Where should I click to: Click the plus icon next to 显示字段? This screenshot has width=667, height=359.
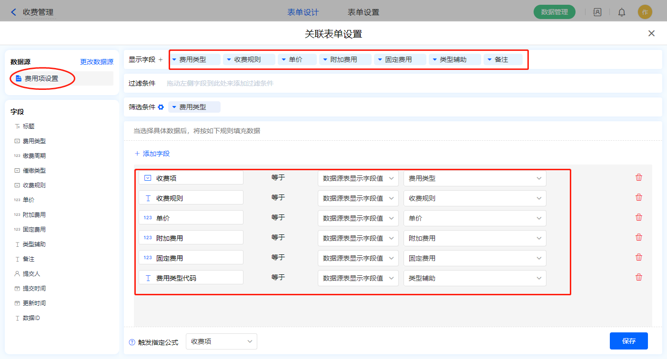point(161,60)
